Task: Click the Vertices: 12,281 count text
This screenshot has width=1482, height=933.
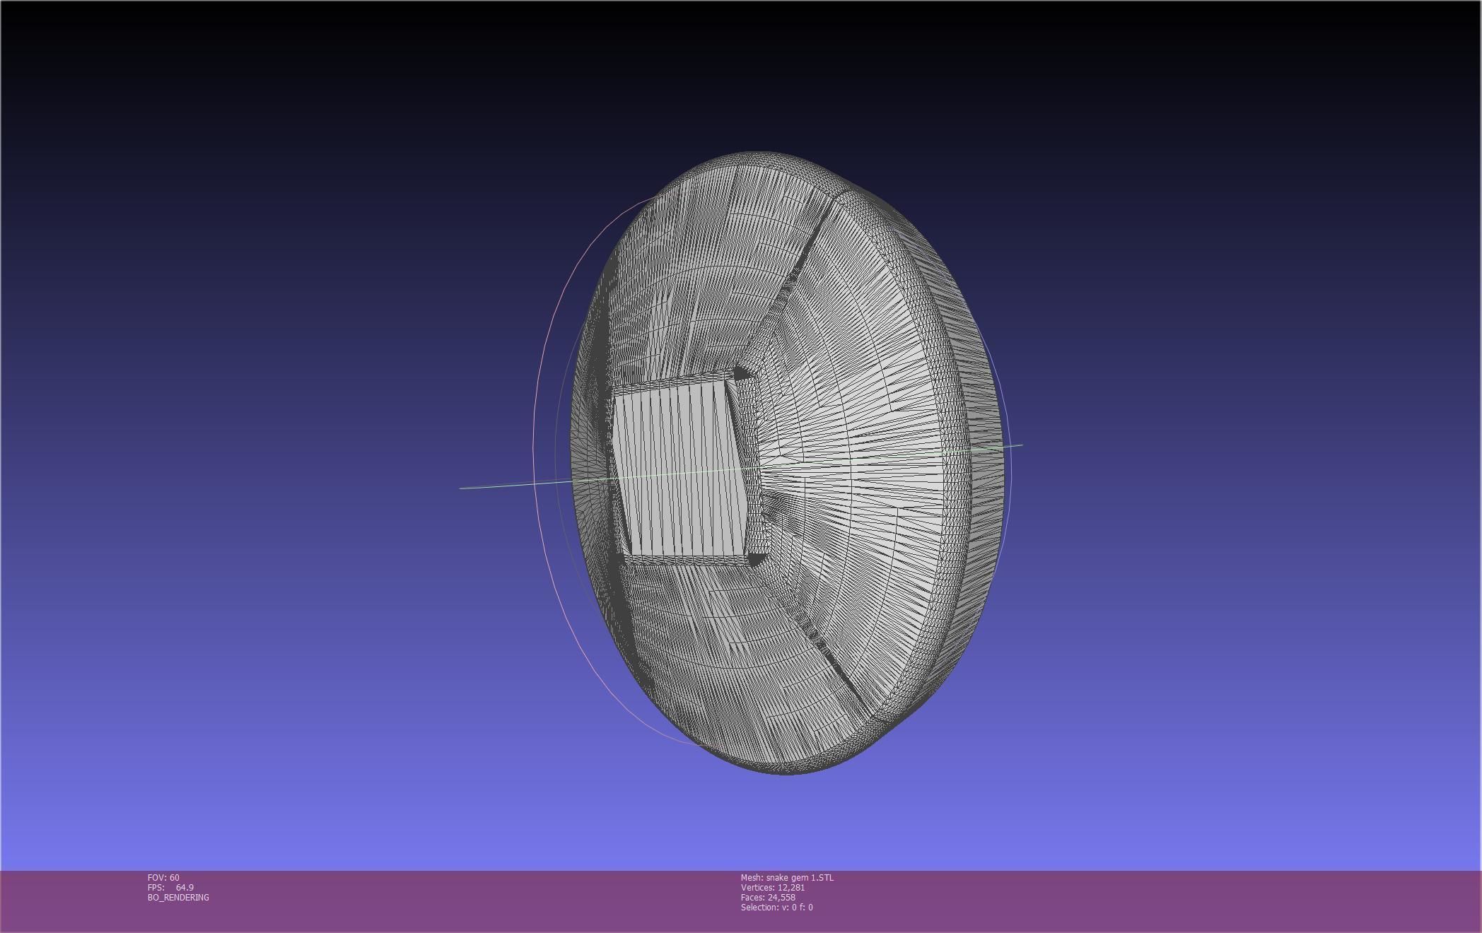Action: 772,887
